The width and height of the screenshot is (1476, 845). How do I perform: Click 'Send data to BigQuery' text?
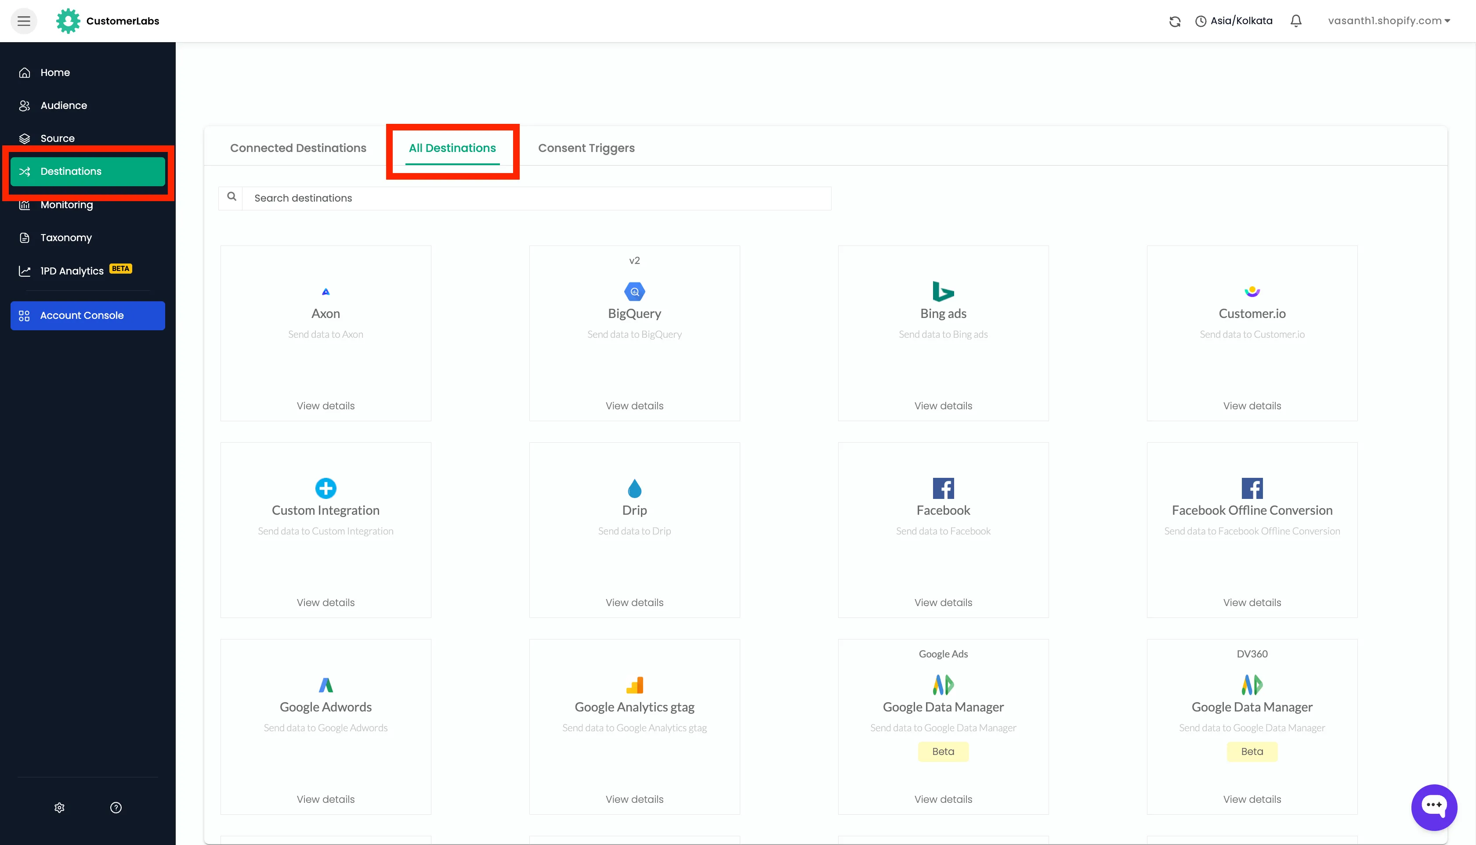pos(634,334)
